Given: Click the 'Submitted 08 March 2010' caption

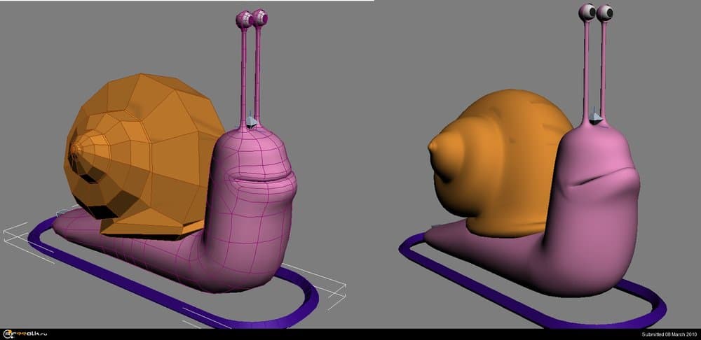Looking at the screenshot, I should [x=669, y=334].
